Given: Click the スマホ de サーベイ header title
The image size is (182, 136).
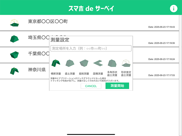Looking at the screenshot, I should (x=91, y=8).
